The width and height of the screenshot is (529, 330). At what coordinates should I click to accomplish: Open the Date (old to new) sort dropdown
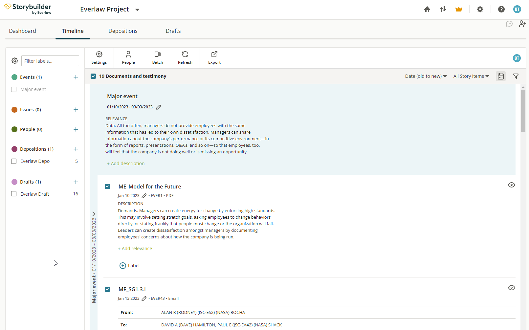pos(426,76)
